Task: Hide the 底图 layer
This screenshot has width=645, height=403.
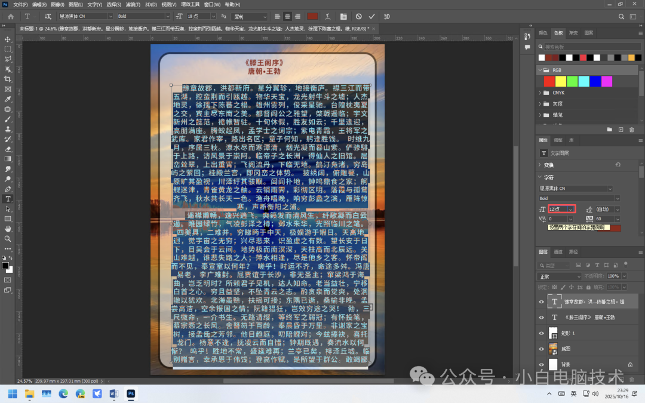Action: [x=541, y=349]
